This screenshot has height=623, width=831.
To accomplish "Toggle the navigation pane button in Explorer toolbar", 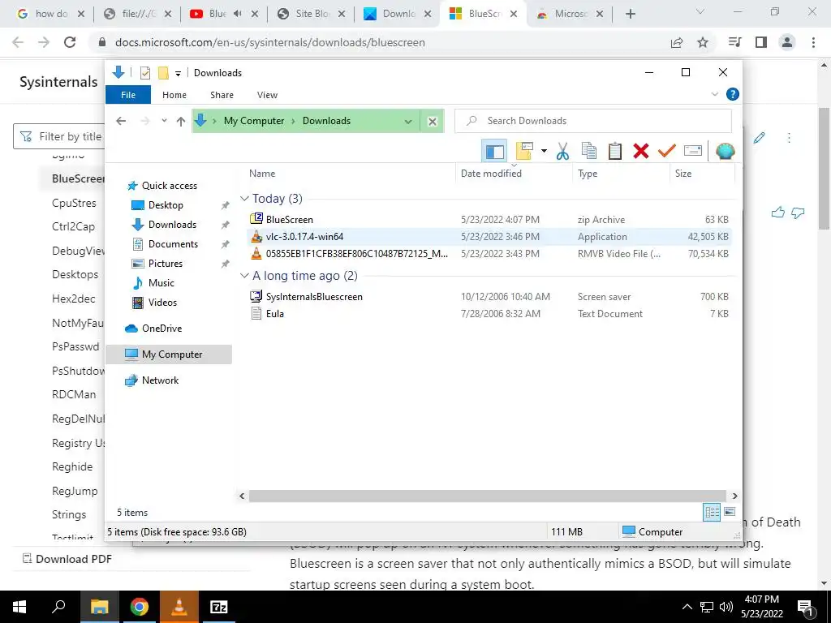I will point(494,152).
